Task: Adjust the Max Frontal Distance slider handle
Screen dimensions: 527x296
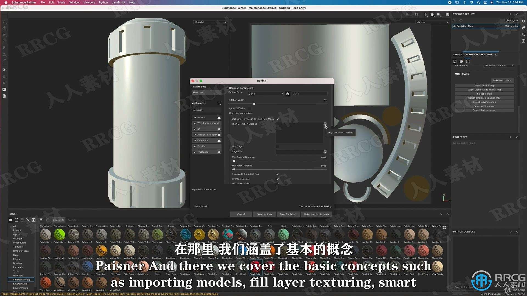Action: tap(234, 161)
